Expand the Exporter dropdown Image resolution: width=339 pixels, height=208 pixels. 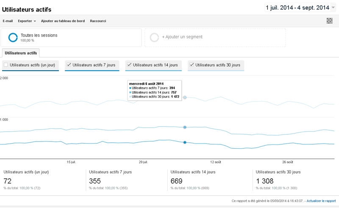(27, 21)
